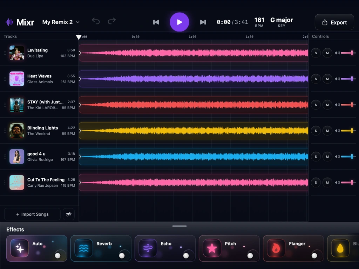Click the Cut To The Feeling speaker icon
The width and height of the screenshot is (359, 269).
coord(337,182)
